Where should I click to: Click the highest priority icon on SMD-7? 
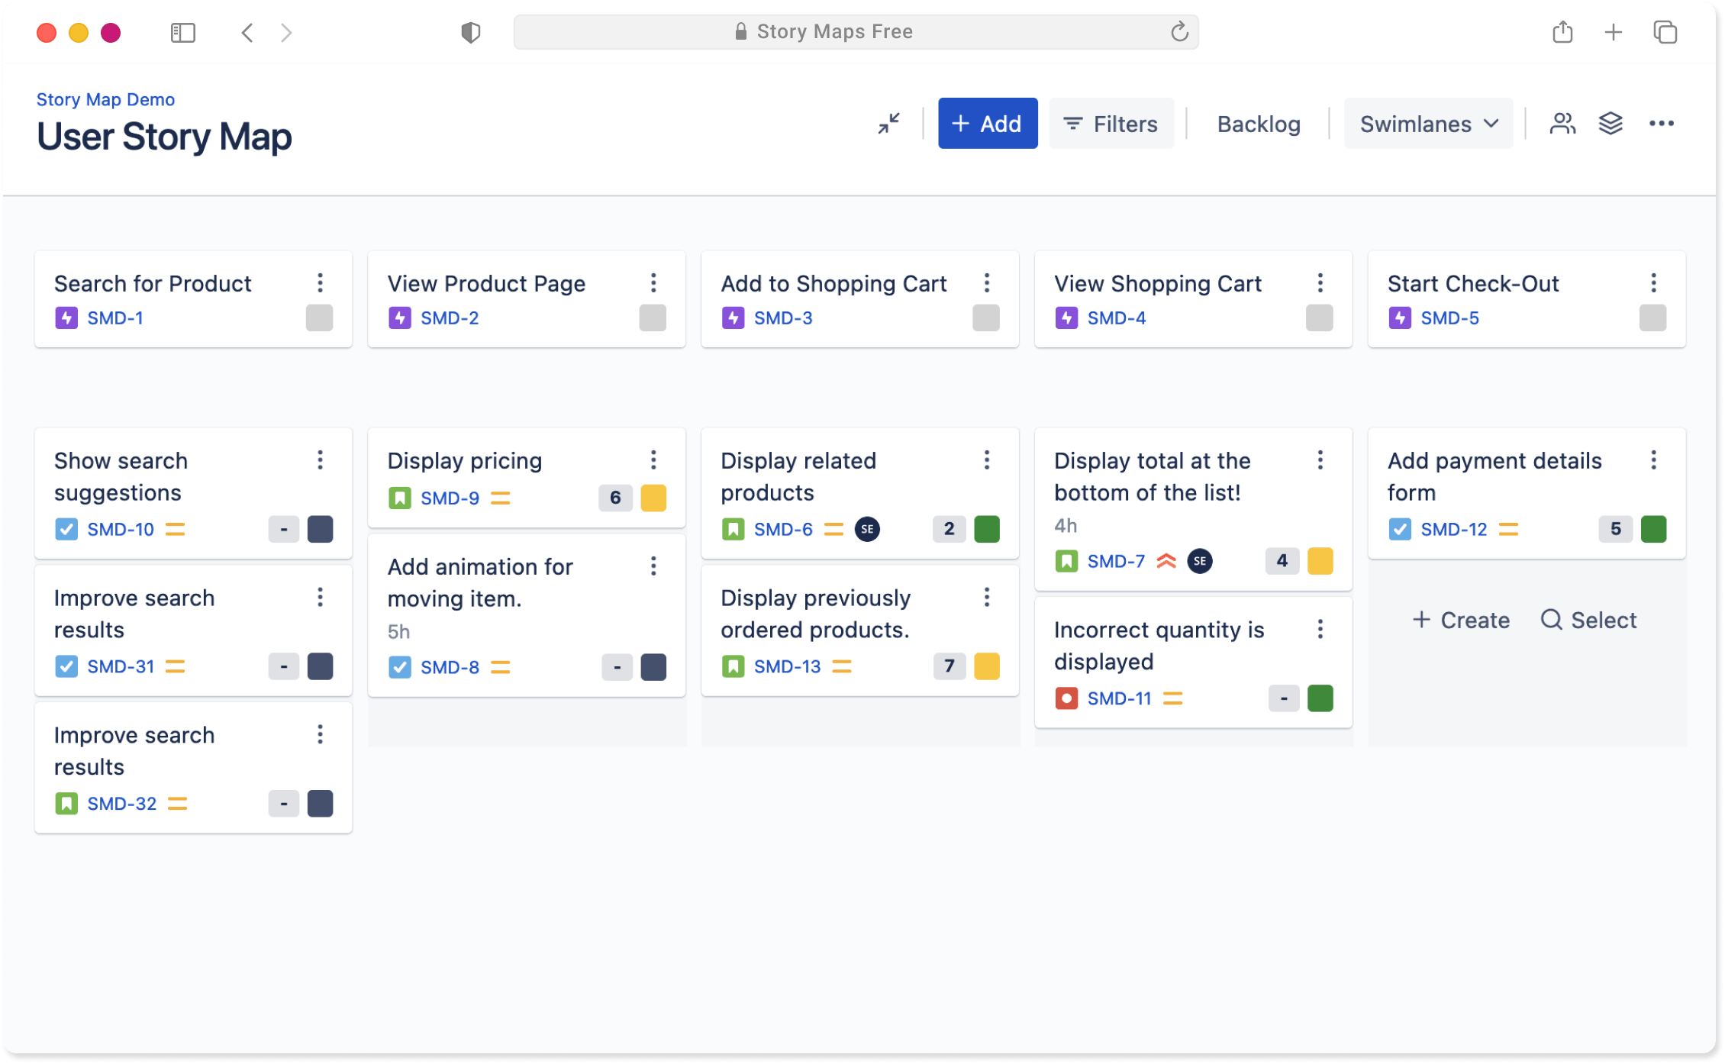(1166, 561)
